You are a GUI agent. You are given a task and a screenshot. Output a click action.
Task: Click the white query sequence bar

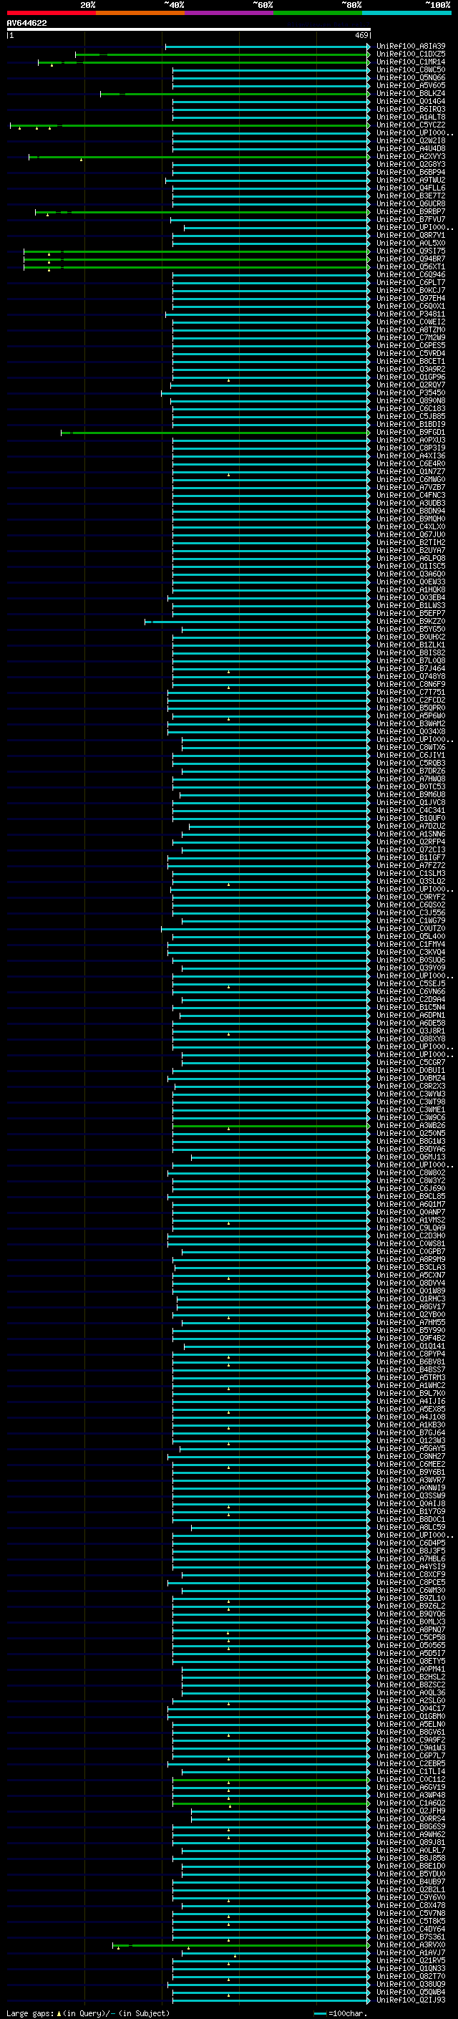189,30
